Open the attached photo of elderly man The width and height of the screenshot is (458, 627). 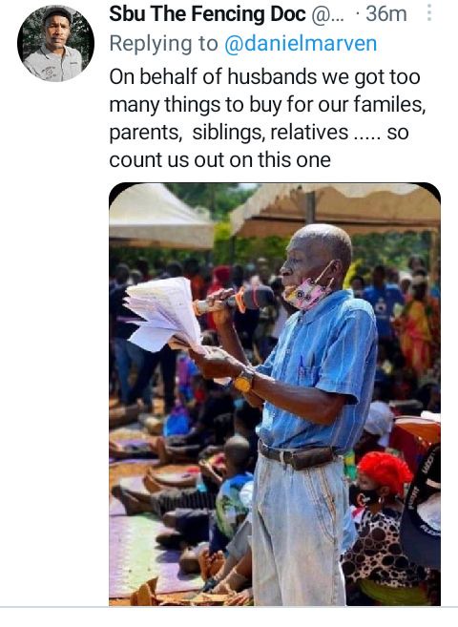pyautogui.click(x=275, y=394)
